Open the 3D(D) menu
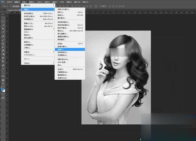The width and height of the screenshot is (196, 141). [x=62, y=2]
